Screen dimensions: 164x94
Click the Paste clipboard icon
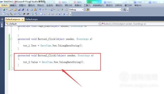coord(35,10)
